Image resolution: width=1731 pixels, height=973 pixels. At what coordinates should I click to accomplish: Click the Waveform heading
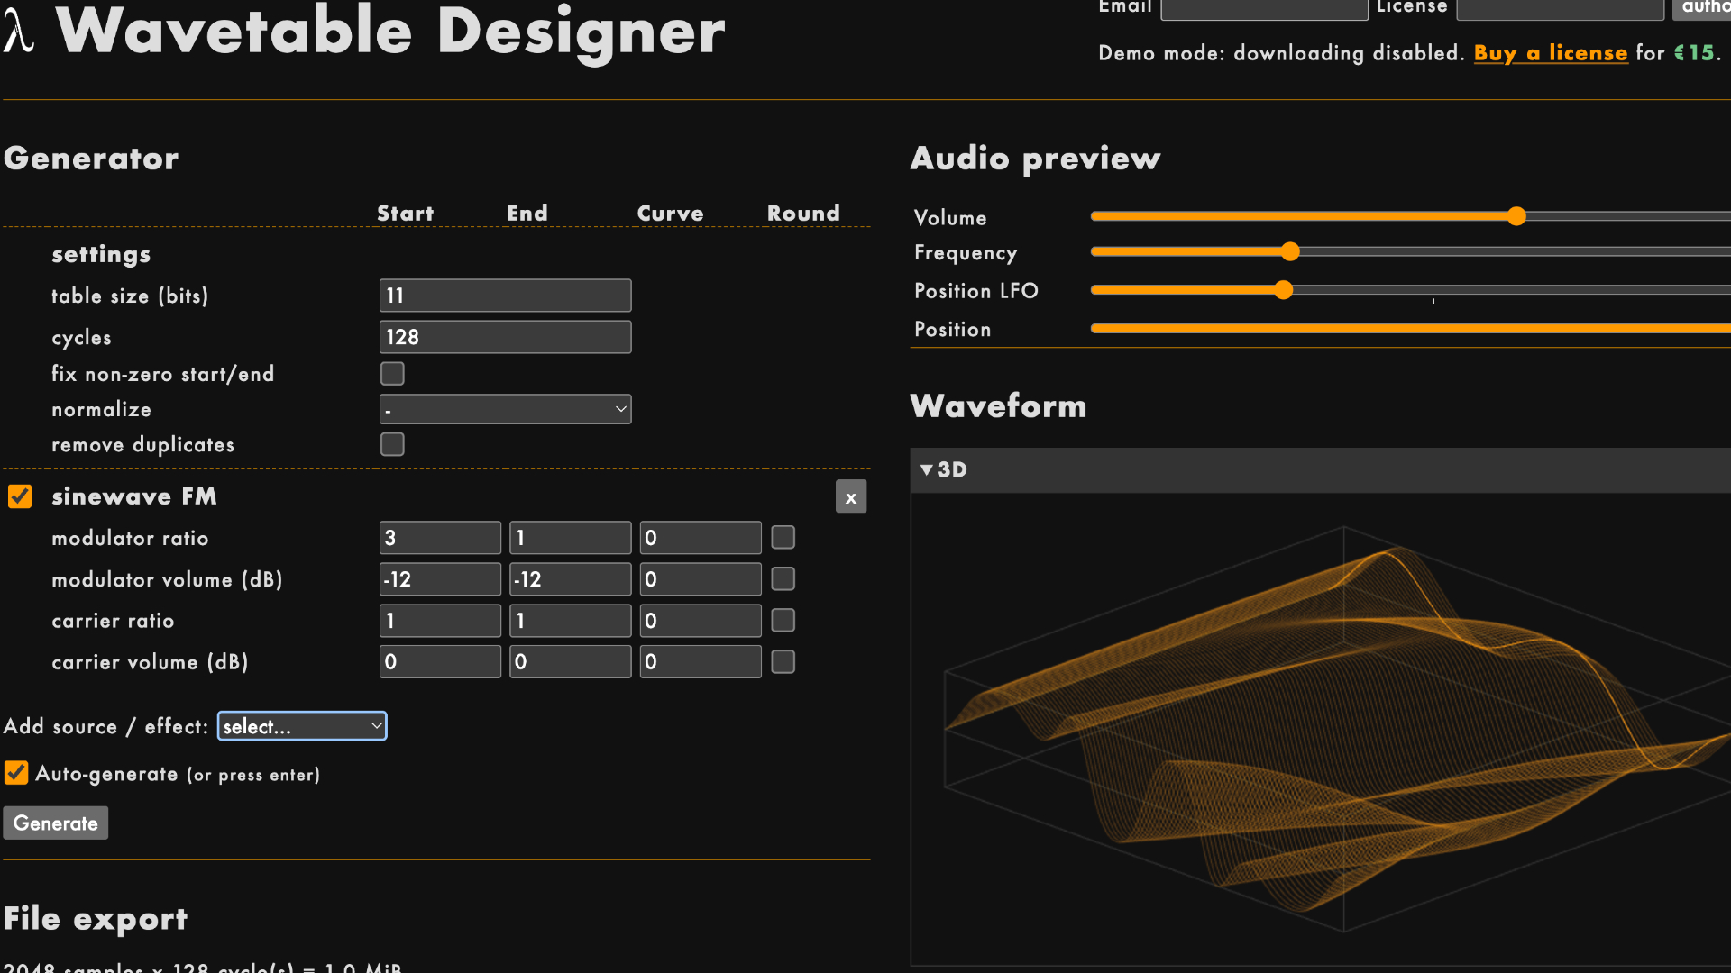pyautogui.click(x=998, y=406)
